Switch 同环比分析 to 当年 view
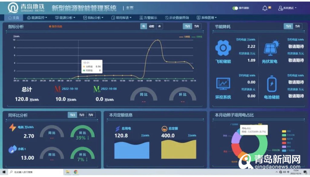The image size is (310, 177). click(91, 115)
